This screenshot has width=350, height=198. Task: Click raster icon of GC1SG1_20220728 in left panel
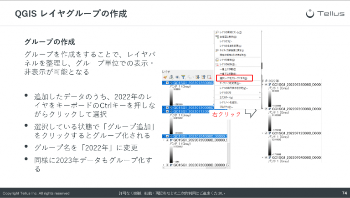coord(171,83)
